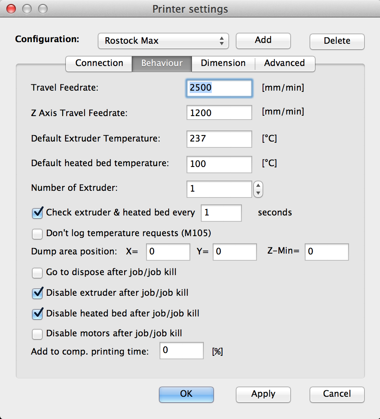Click the Add configuration button
The height and width of the screenshot is (419, 380).
coord(263,40)
